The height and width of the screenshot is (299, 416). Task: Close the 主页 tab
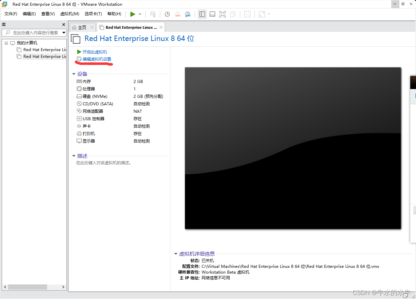point(92,27)
